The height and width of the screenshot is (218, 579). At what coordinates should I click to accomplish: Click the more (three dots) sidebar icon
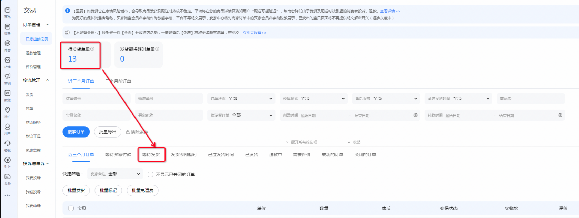click(8, 195)
